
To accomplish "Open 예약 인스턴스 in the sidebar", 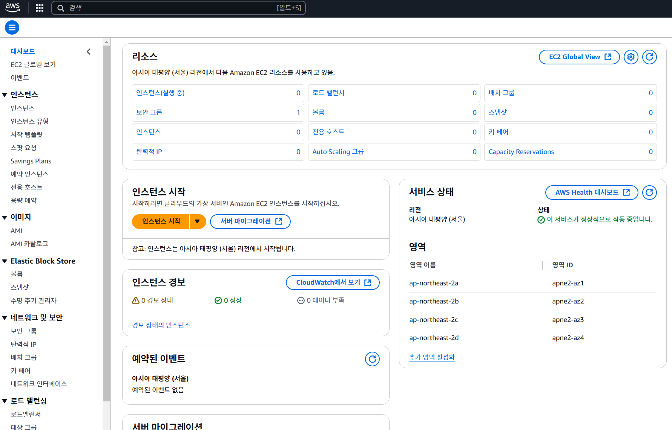I will [x=29, y=174].
